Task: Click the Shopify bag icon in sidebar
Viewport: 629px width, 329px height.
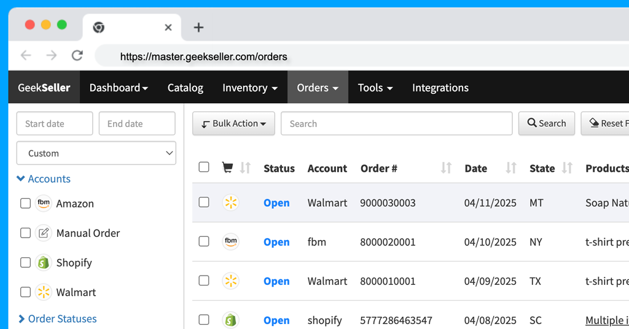Action: pos(44,263)
